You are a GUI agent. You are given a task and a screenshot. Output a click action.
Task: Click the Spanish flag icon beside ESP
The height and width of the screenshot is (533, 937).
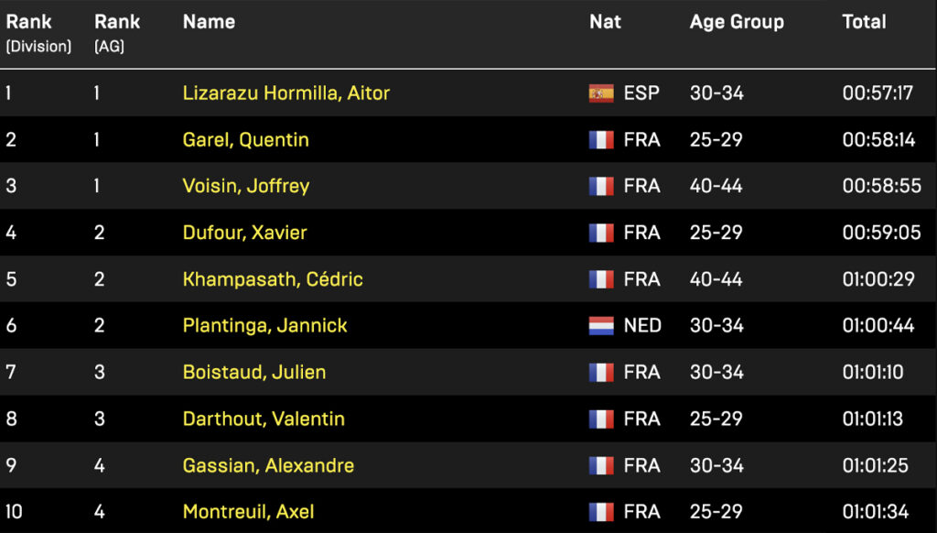[601, 93]
